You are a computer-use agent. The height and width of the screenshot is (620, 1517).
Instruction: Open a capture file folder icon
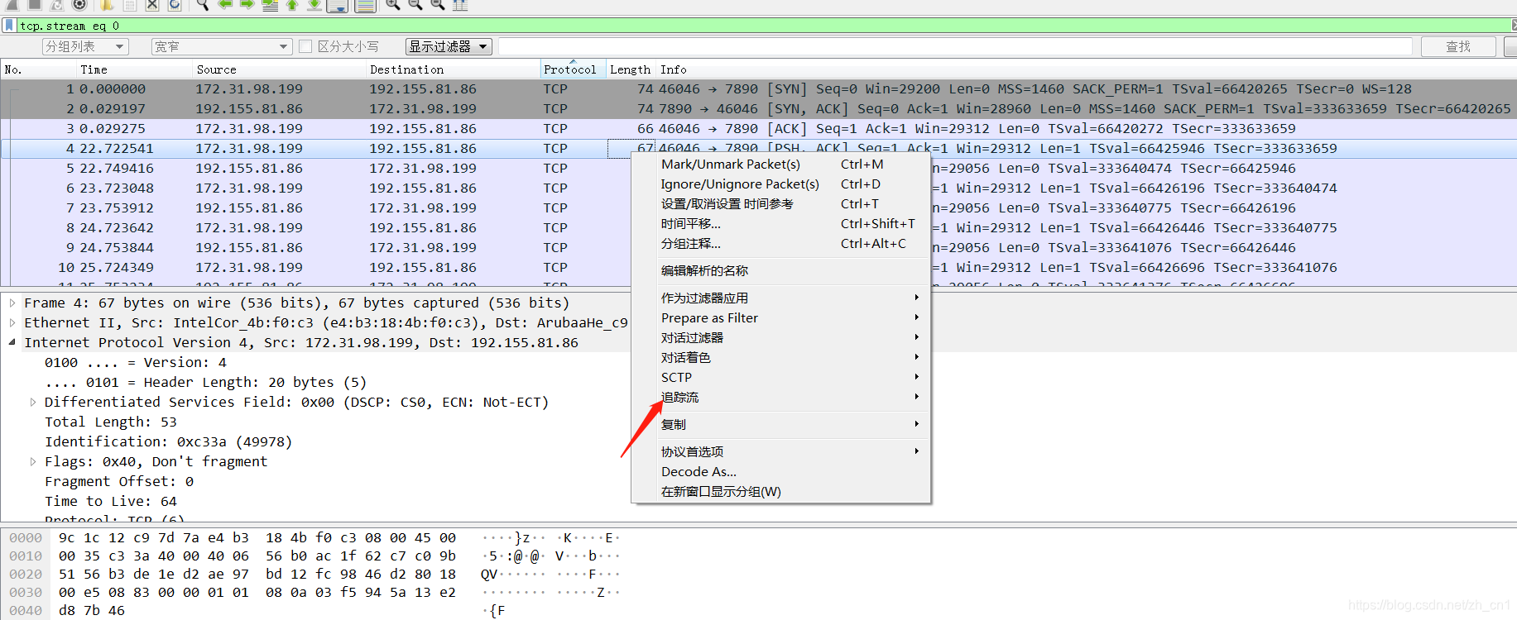[x=107, y=4]
